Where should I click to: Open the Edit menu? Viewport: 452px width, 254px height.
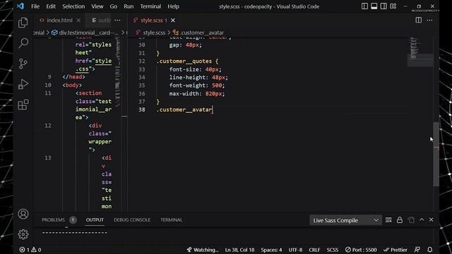pyautogui.click(x=51, y=6)
